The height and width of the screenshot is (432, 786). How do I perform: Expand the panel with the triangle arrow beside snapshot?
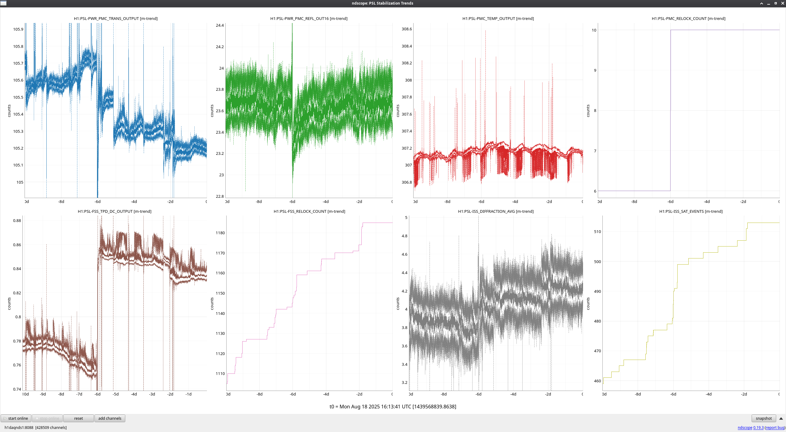coord(781,419)
